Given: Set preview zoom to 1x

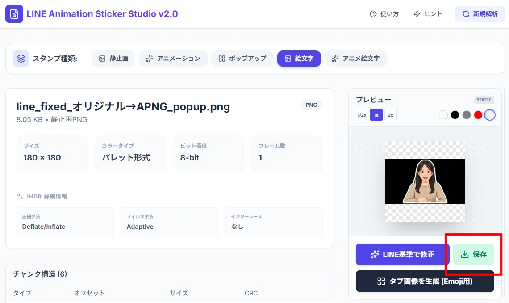Looking at the screenshot, I should coord(376,115).
